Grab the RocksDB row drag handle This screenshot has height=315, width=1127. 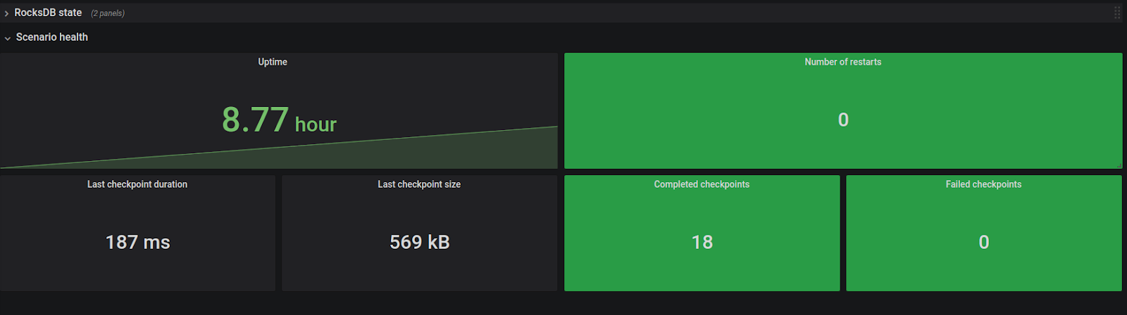click(x=1117, y=13)
